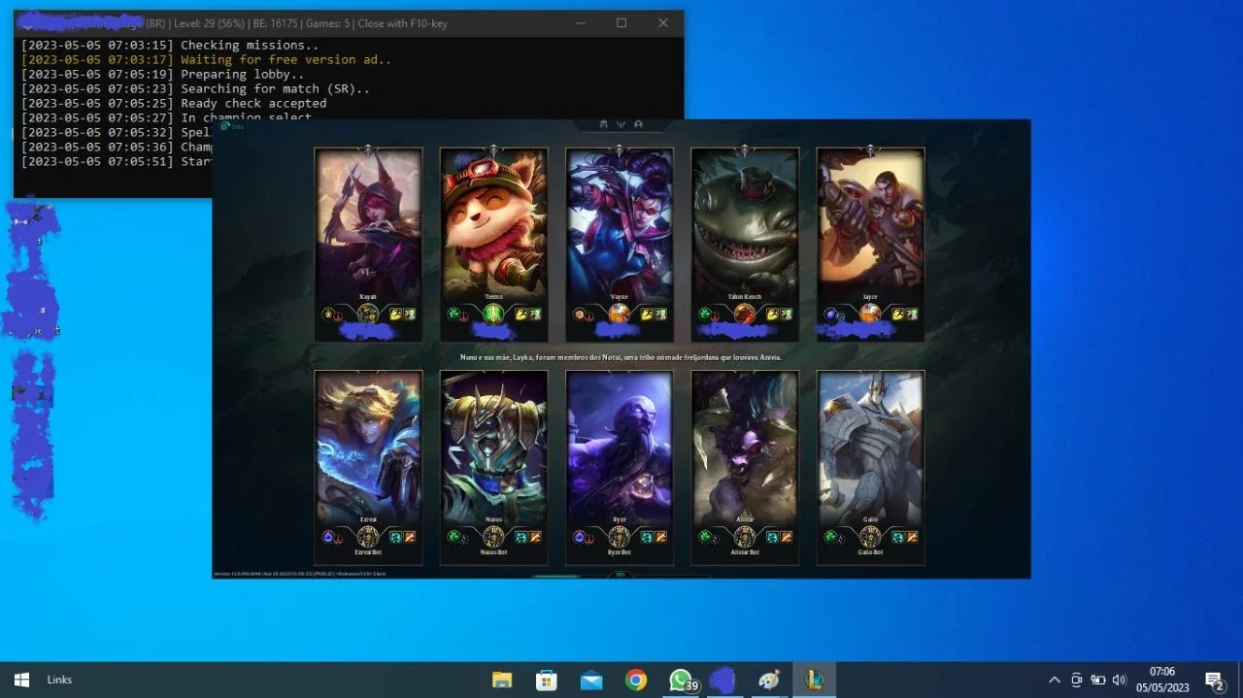
Task: Open the Mail app from taskbar
Action: click(x=591, y=680)
